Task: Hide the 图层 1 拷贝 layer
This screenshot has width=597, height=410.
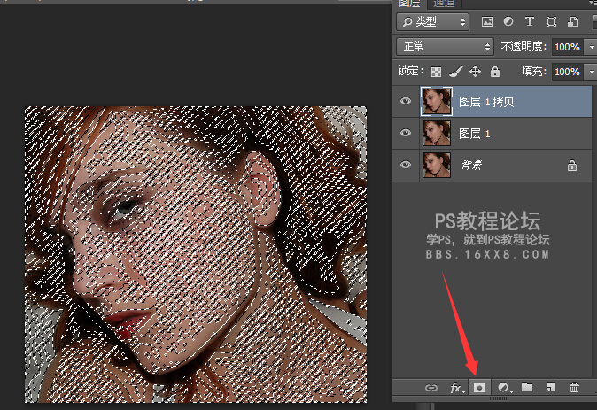Action: 406,102
